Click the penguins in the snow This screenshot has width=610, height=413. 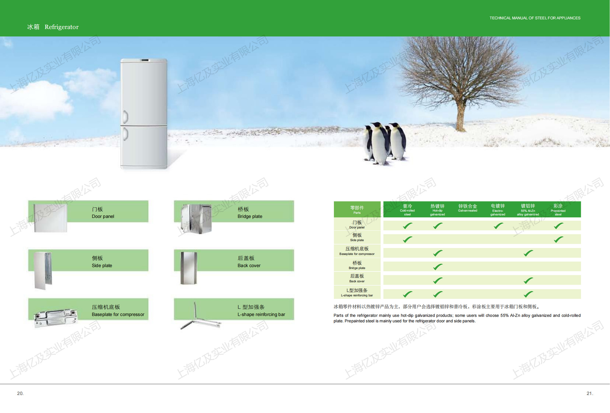pos(385,143)
